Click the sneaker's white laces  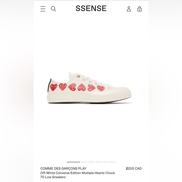point(96,82)
